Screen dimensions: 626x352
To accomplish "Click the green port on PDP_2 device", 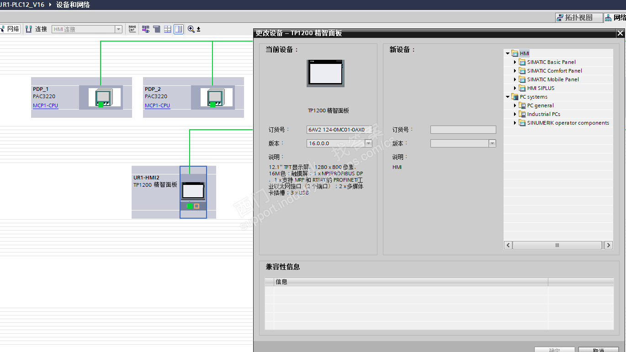I will (x=212, y=105).
